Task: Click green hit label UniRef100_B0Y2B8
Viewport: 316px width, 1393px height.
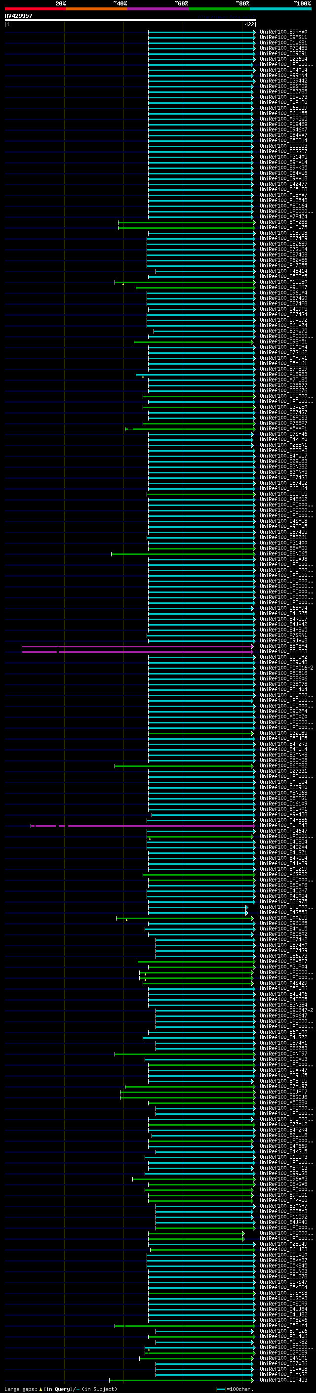Action: [x=283, y=222]
